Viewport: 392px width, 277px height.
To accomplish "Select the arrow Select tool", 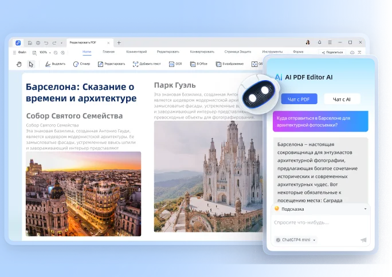I will pyautogui.click(x=31, y=64).
